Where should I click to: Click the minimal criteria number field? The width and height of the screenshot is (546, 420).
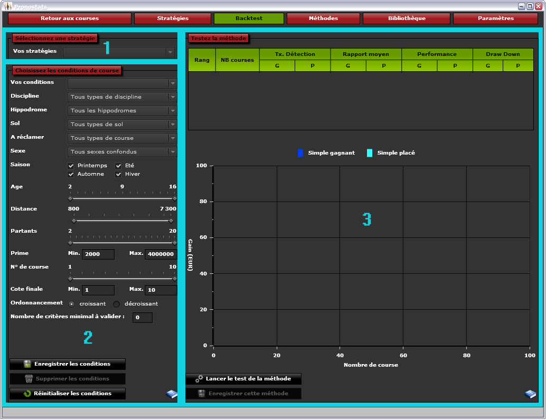click(x=143, y=318)
